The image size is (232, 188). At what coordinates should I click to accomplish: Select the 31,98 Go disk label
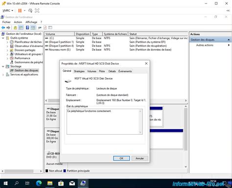51,116
